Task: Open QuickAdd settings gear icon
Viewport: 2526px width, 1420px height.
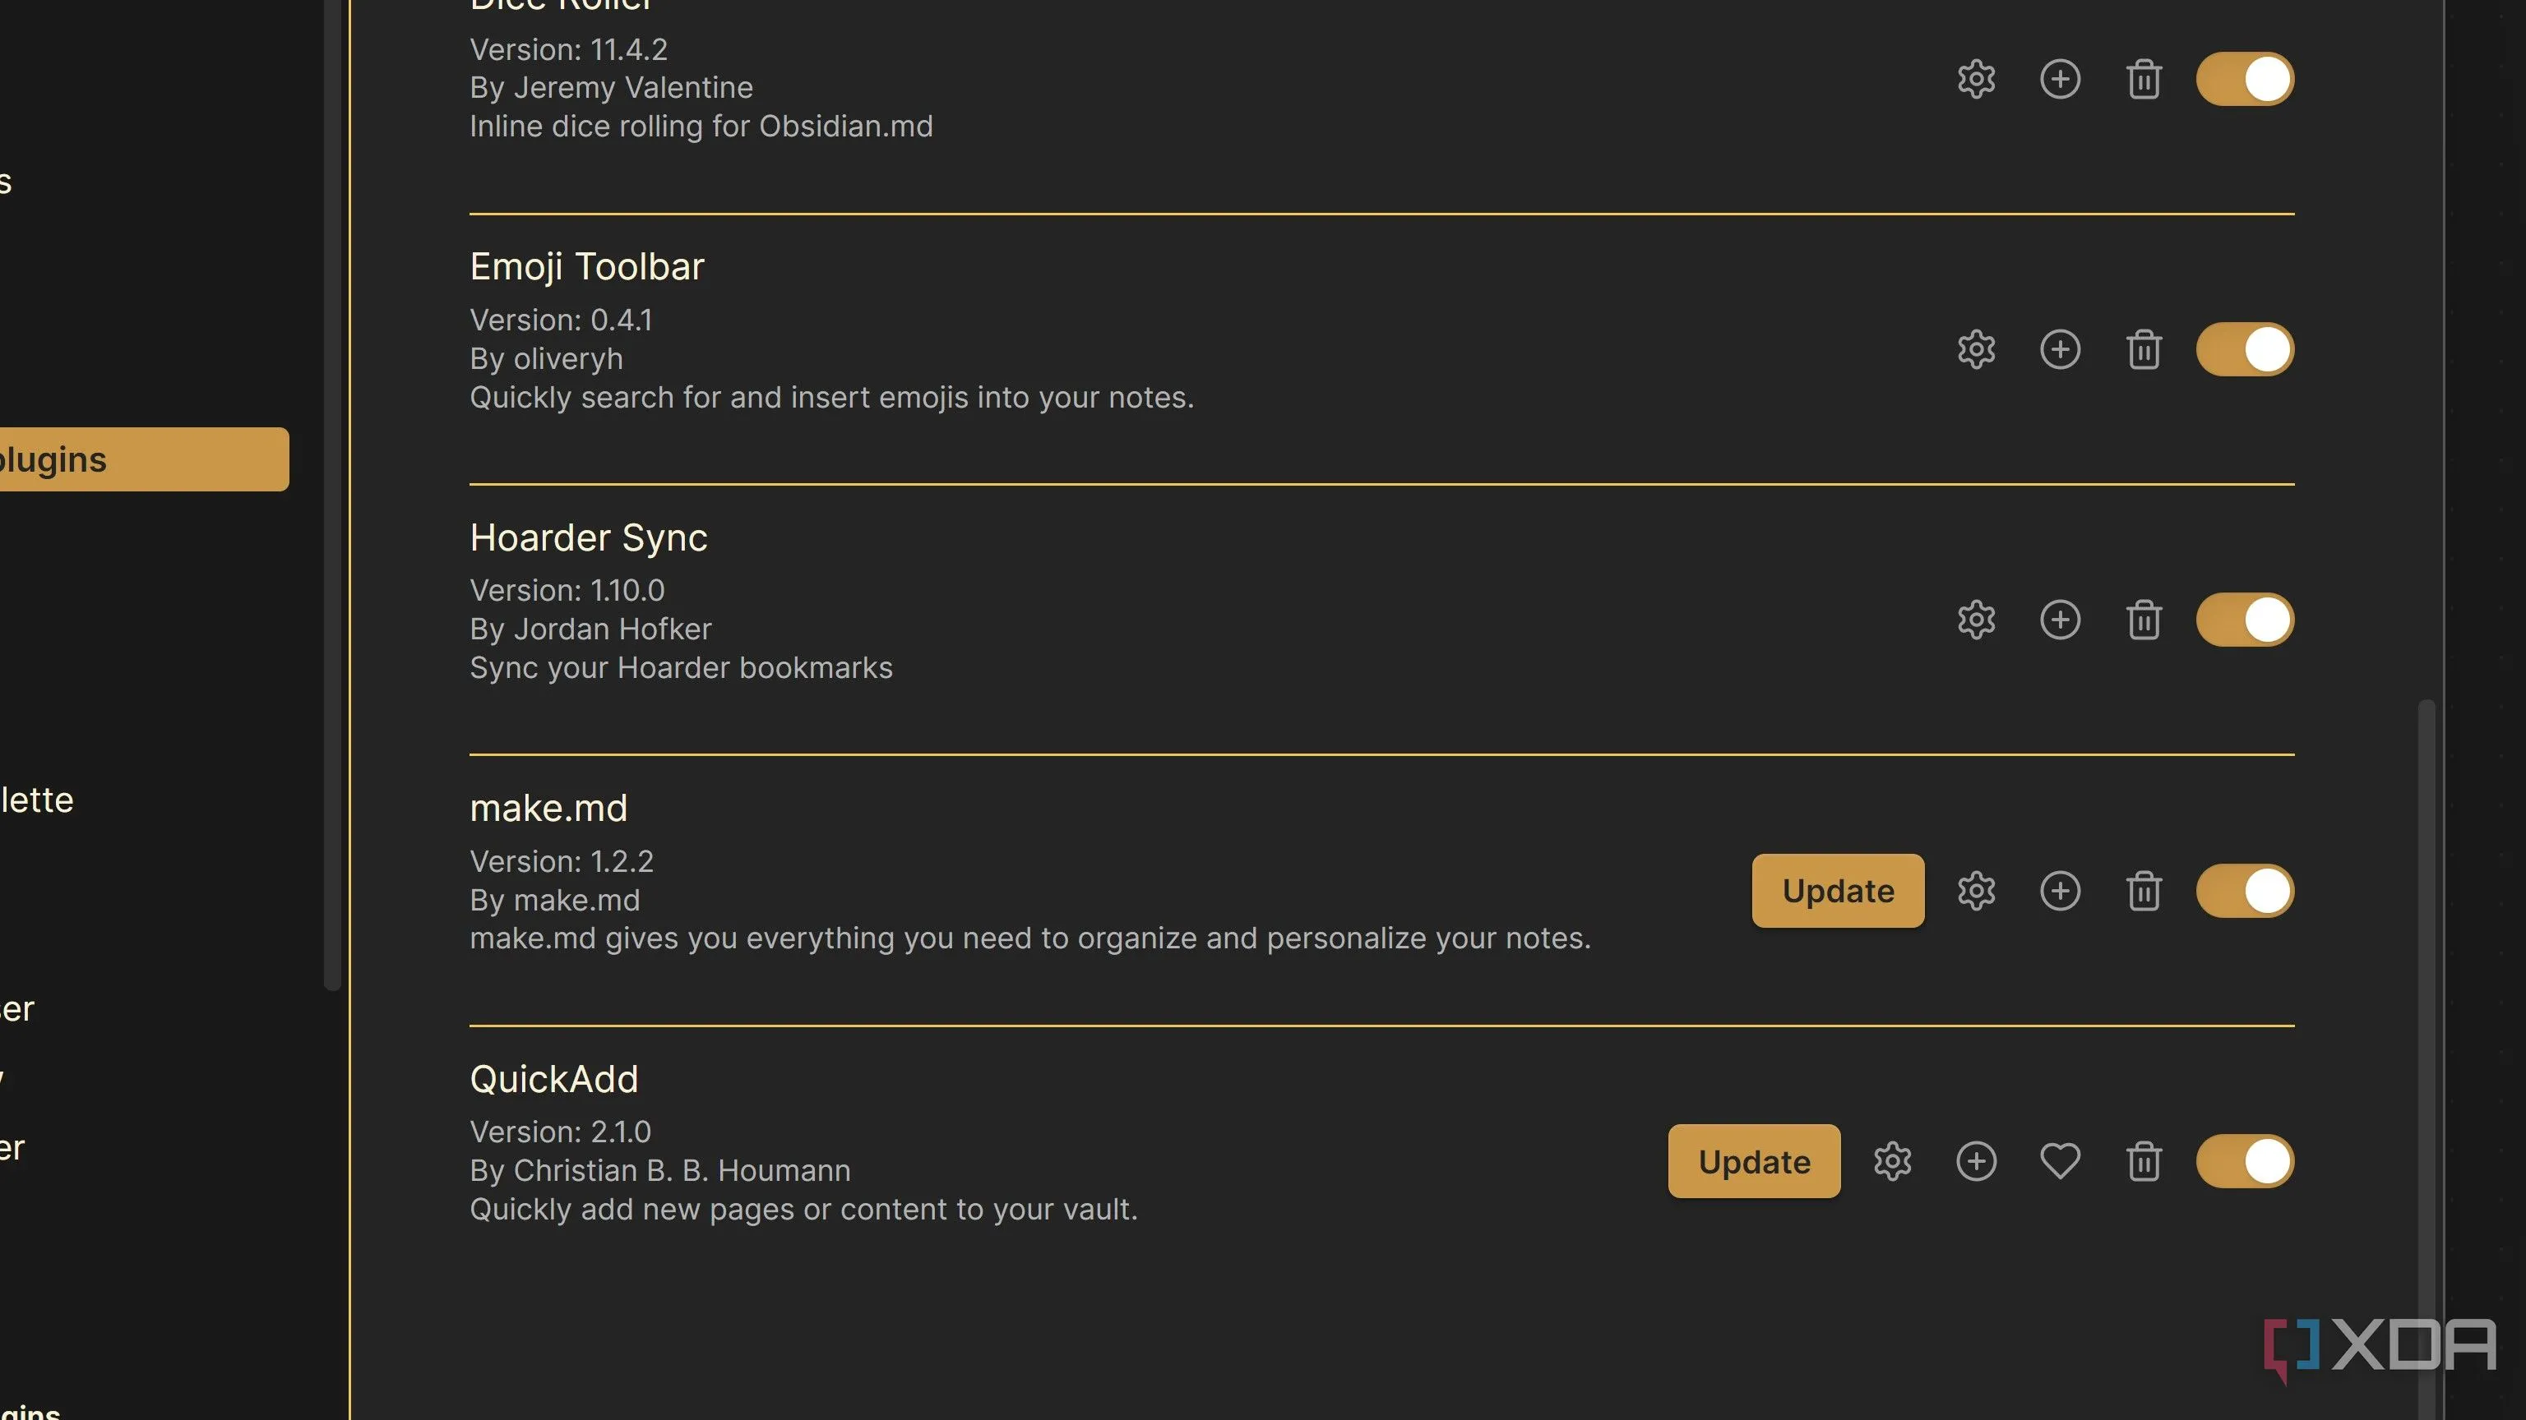Action: (x=1891, y=1161)
